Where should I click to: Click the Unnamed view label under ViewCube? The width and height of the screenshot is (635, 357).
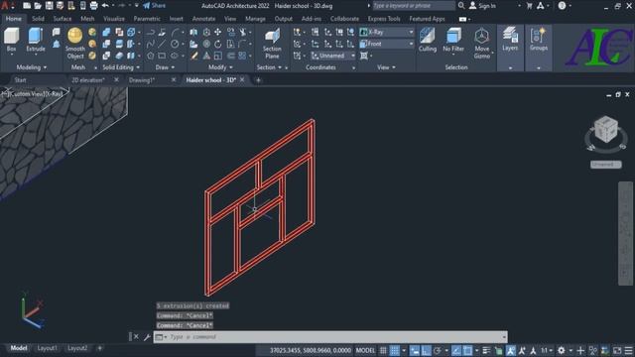point(605,165)
